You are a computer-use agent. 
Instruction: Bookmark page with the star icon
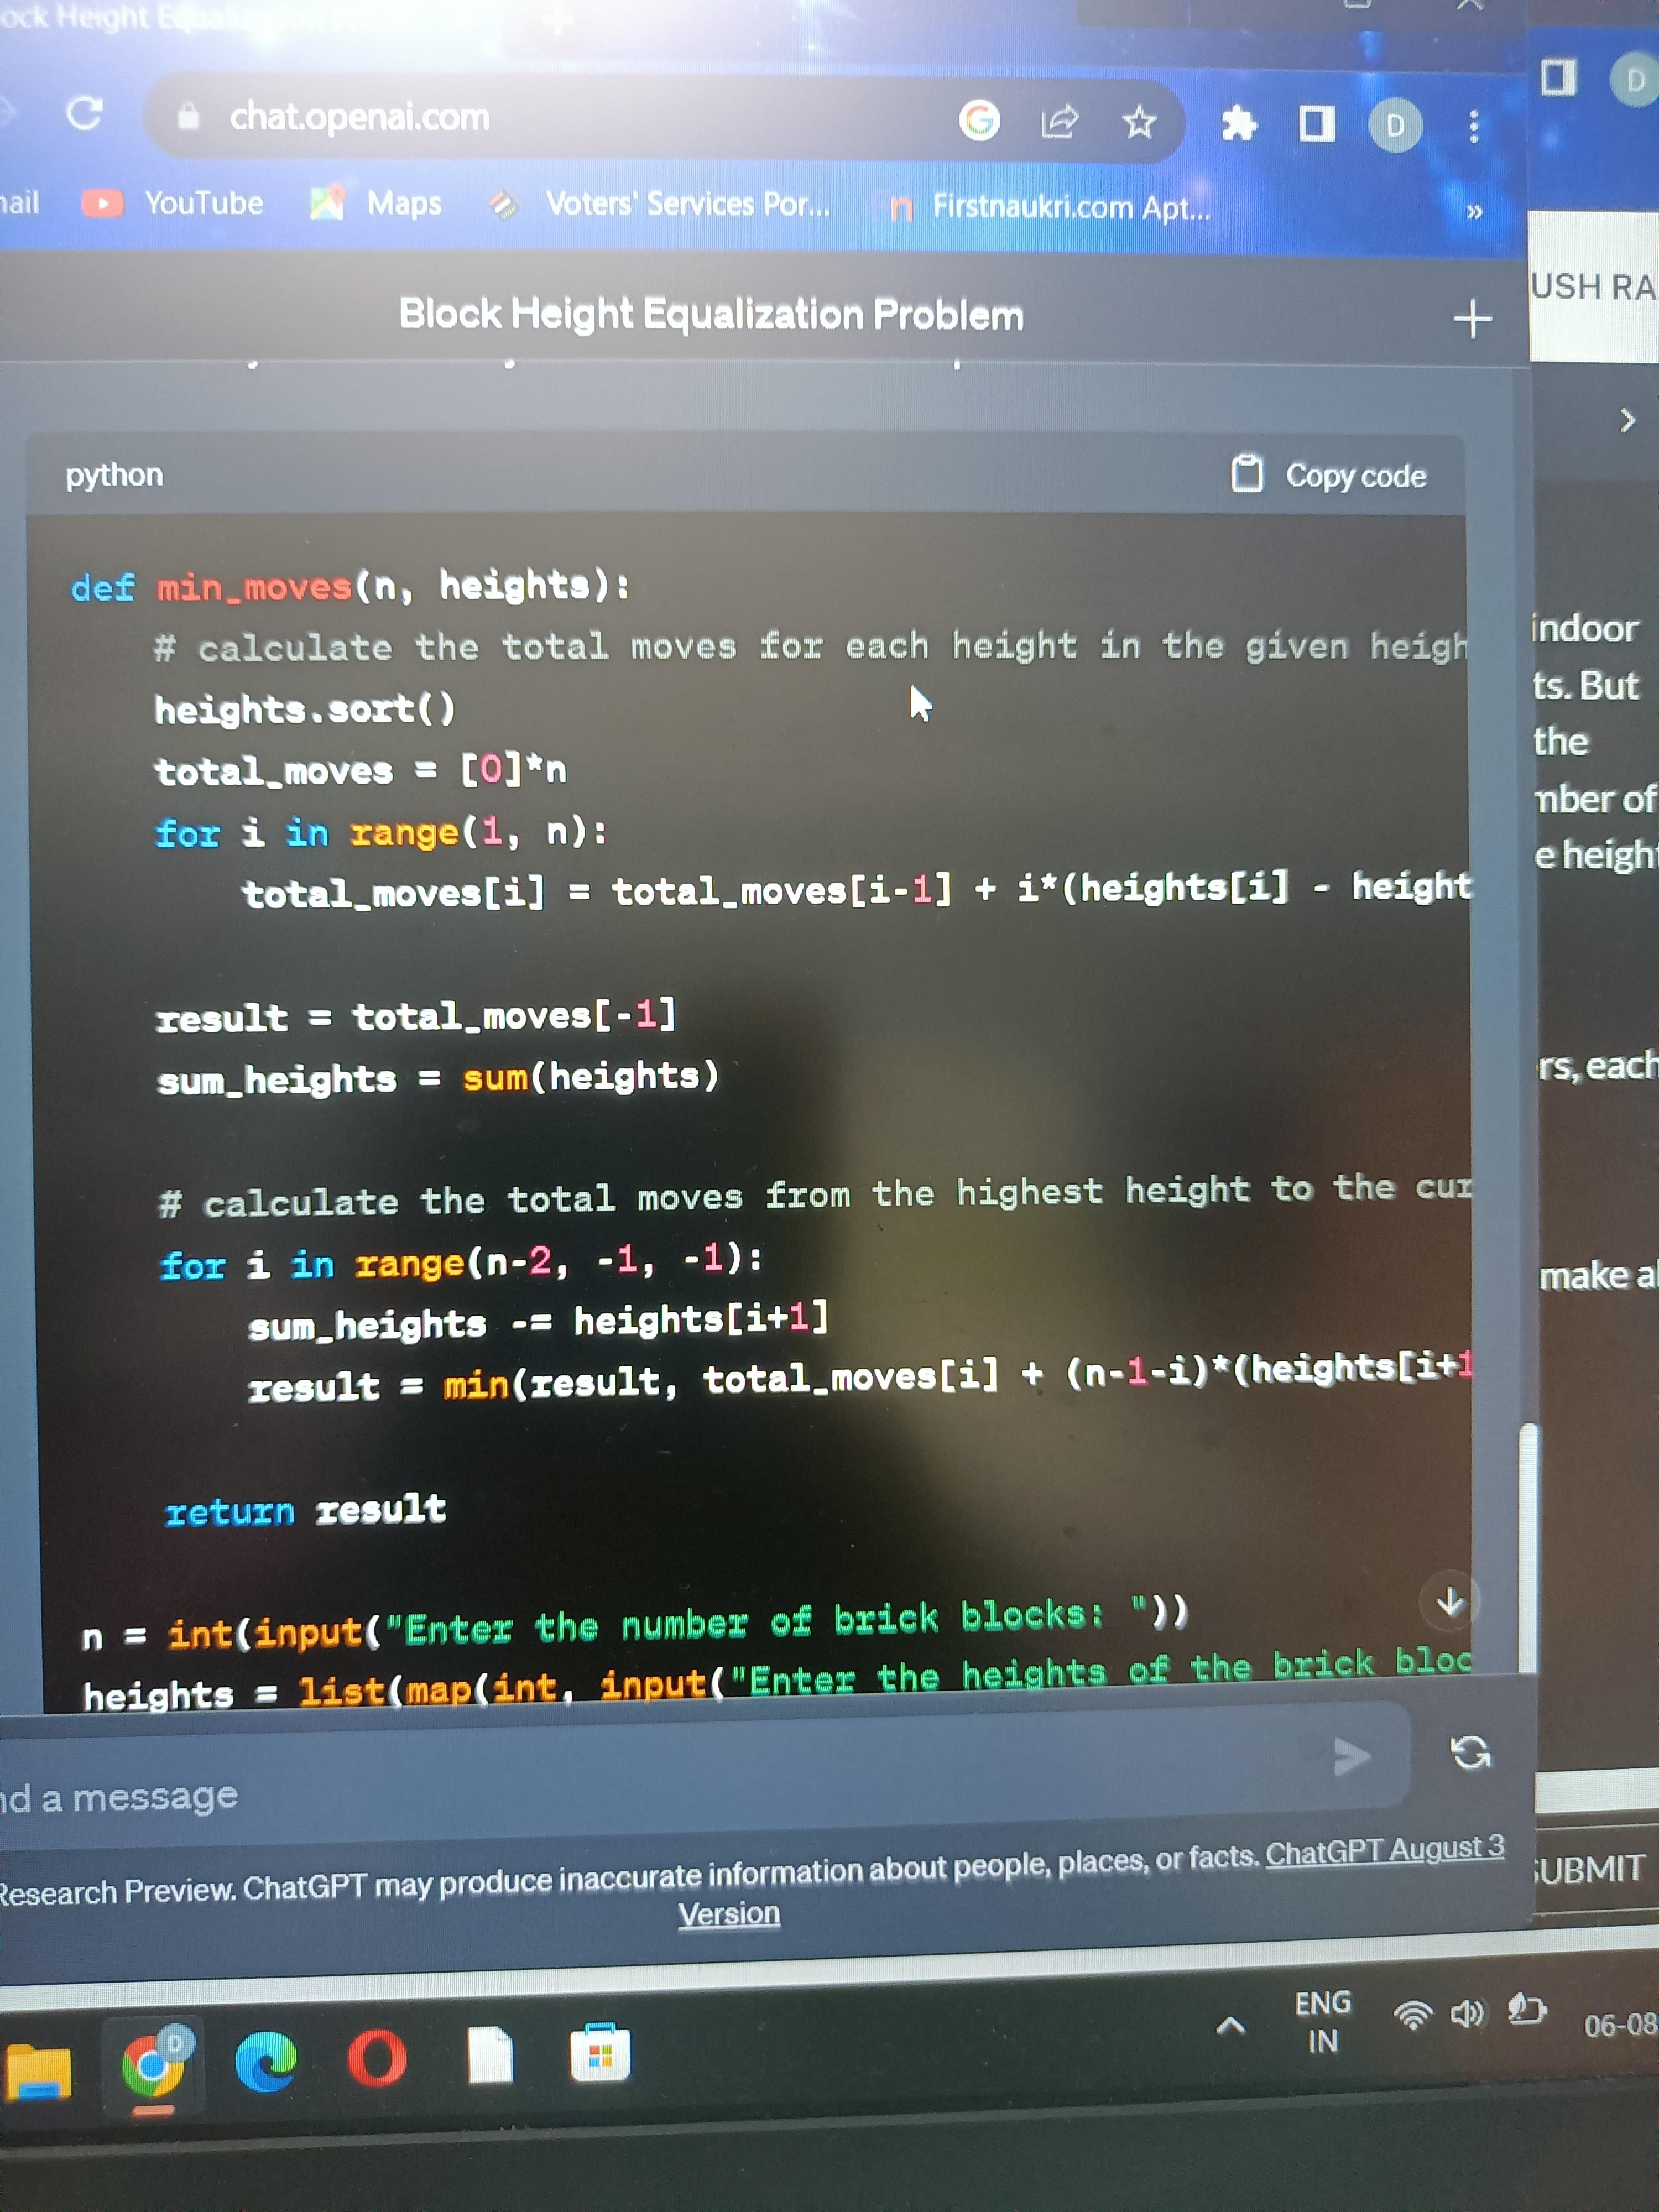point(1139,123)
